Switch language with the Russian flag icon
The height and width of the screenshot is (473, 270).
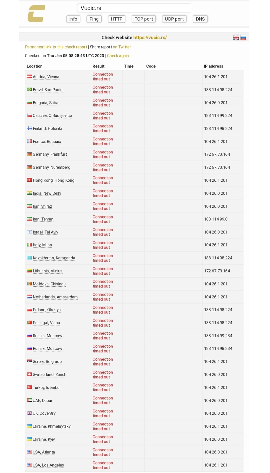pos(243,38)
